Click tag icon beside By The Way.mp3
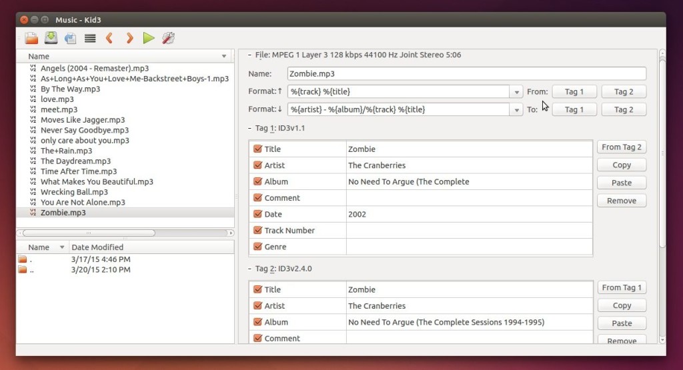Screen dimensions: 683x370 (x=33, y=89)
